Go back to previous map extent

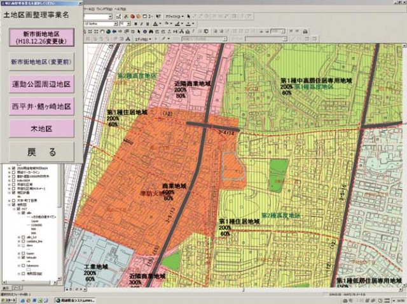click(114, 32)
